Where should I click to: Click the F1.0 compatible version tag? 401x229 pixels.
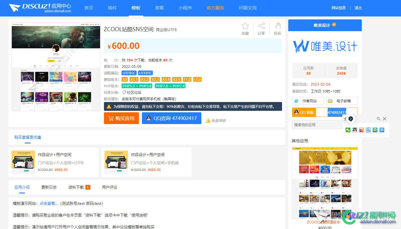pyautogui.click(x=187, y=79)
